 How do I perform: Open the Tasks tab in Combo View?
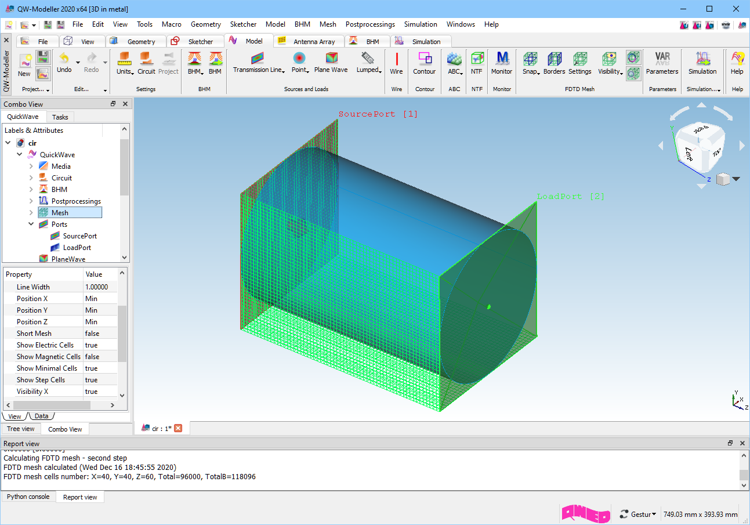coord(60,117)
